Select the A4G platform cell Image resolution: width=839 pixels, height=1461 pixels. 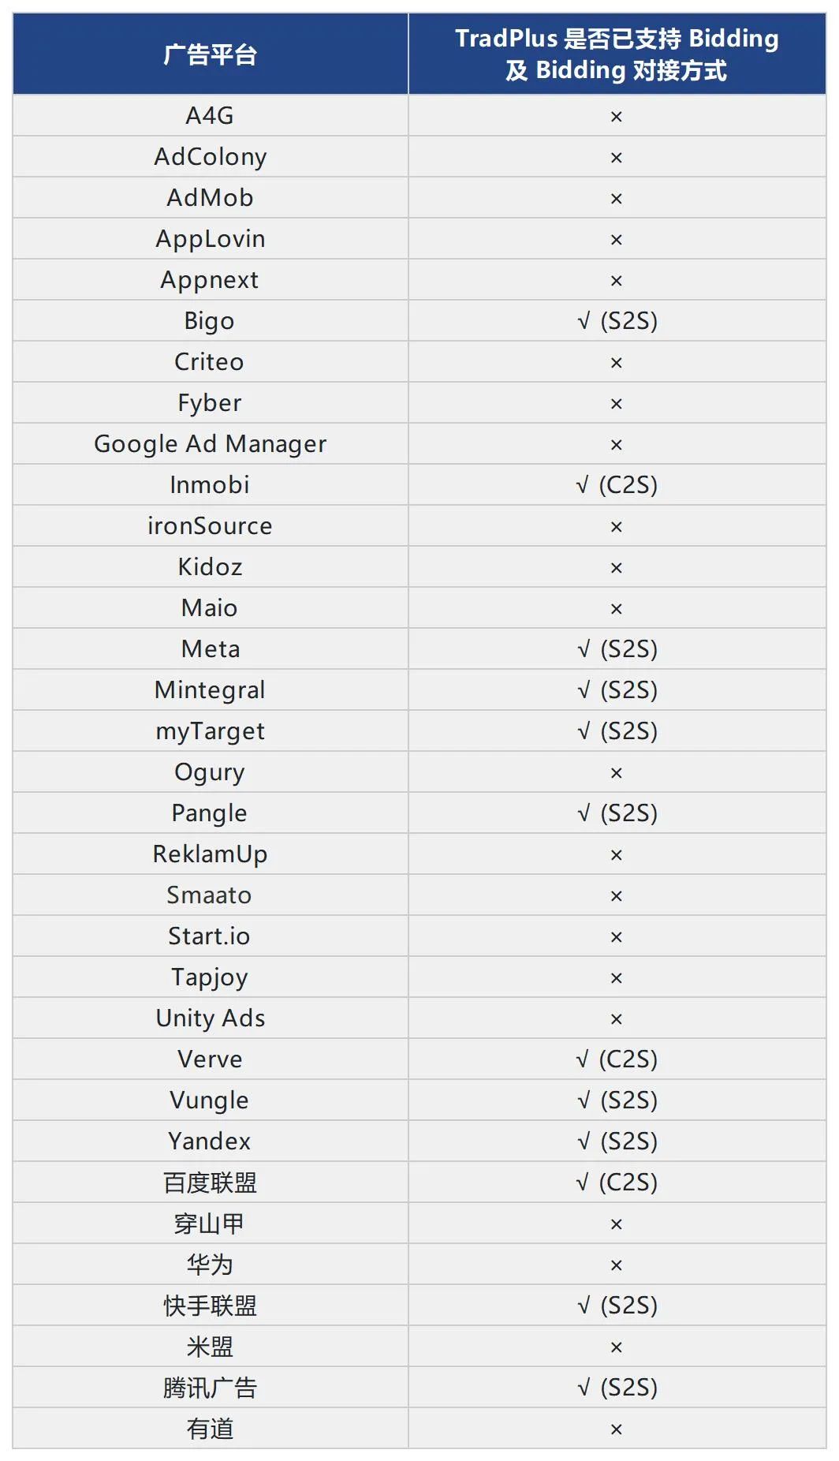[210, 116]
